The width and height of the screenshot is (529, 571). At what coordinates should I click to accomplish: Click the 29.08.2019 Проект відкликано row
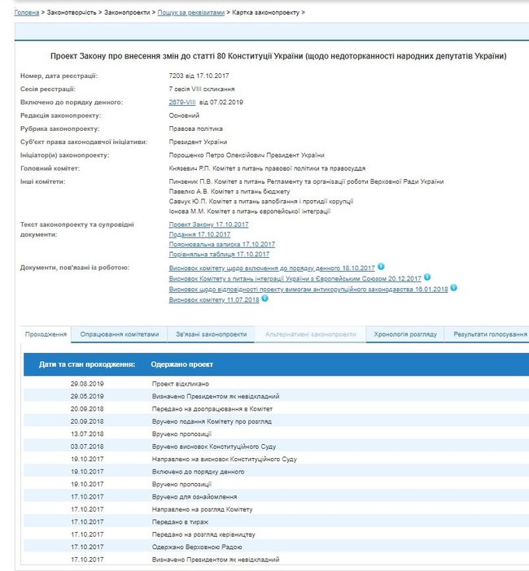276,384
